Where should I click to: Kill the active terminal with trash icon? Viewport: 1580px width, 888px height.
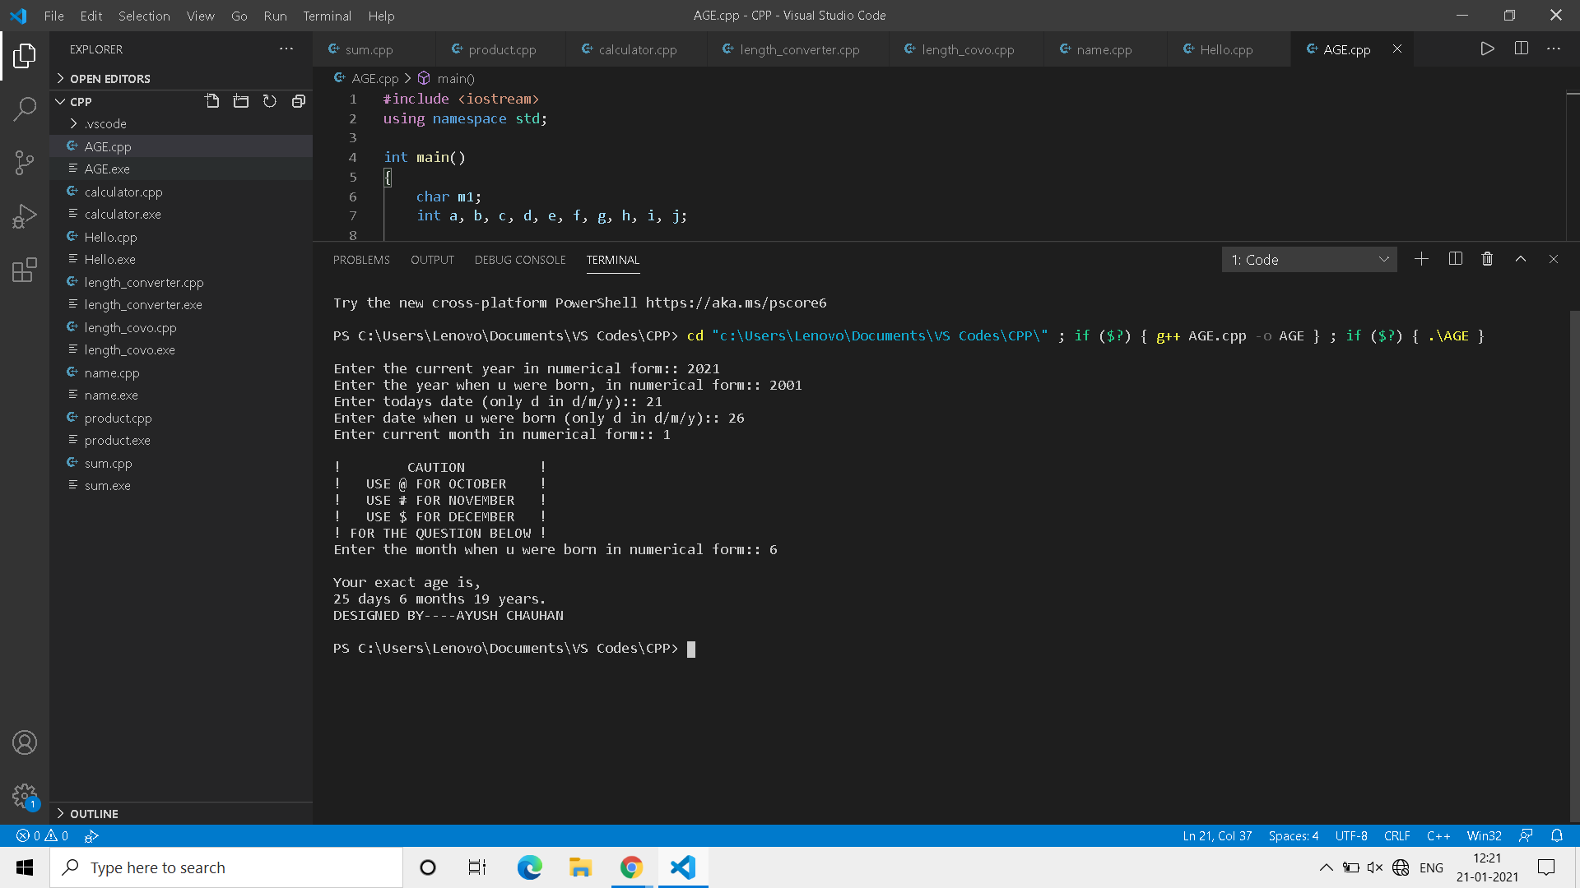[1487, 259]
